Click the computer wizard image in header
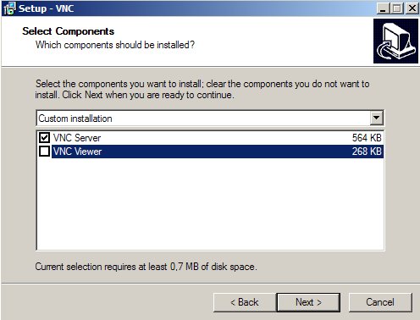Viewport: 420px width, 320px height. pos(395,41)
